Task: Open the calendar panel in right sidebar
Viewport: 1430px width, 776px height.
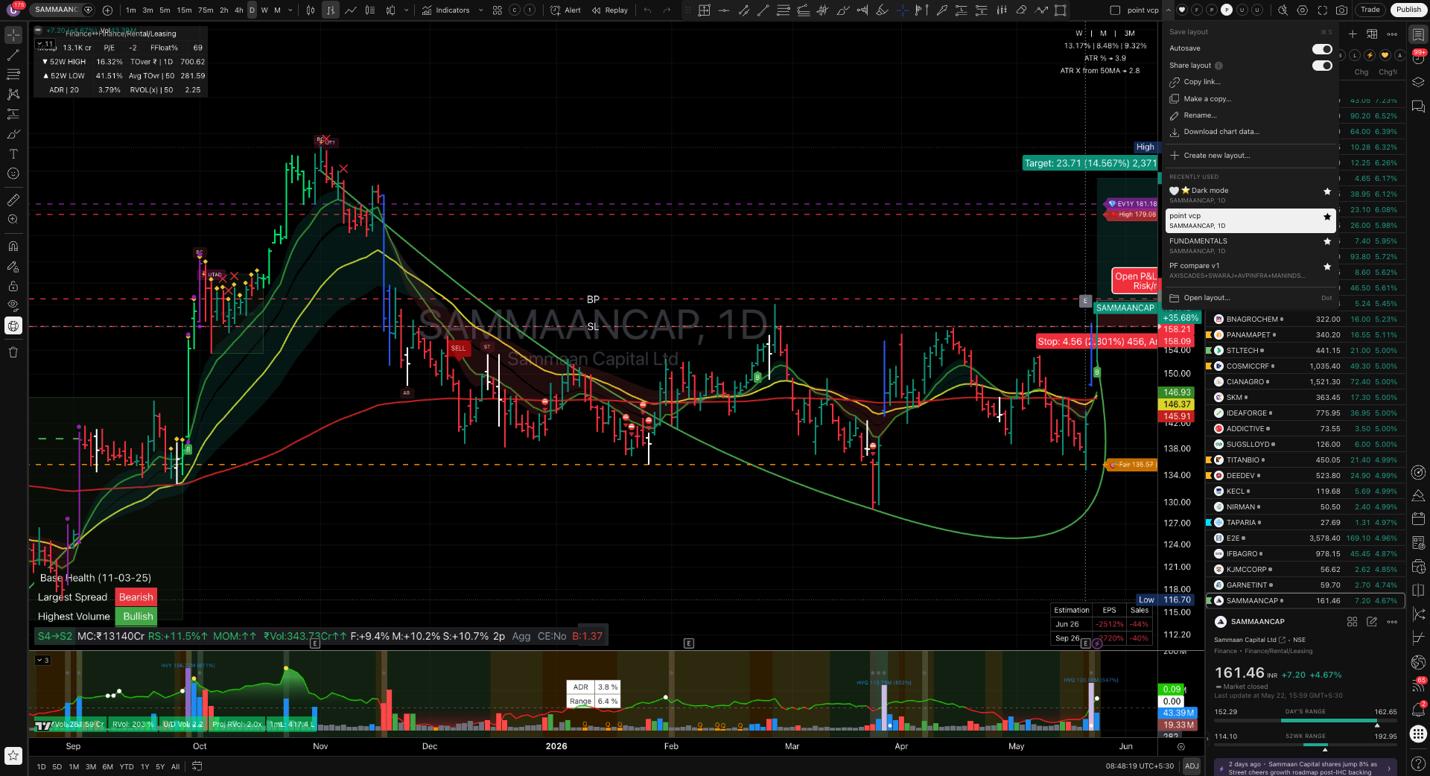Action: pos(1418,518)
